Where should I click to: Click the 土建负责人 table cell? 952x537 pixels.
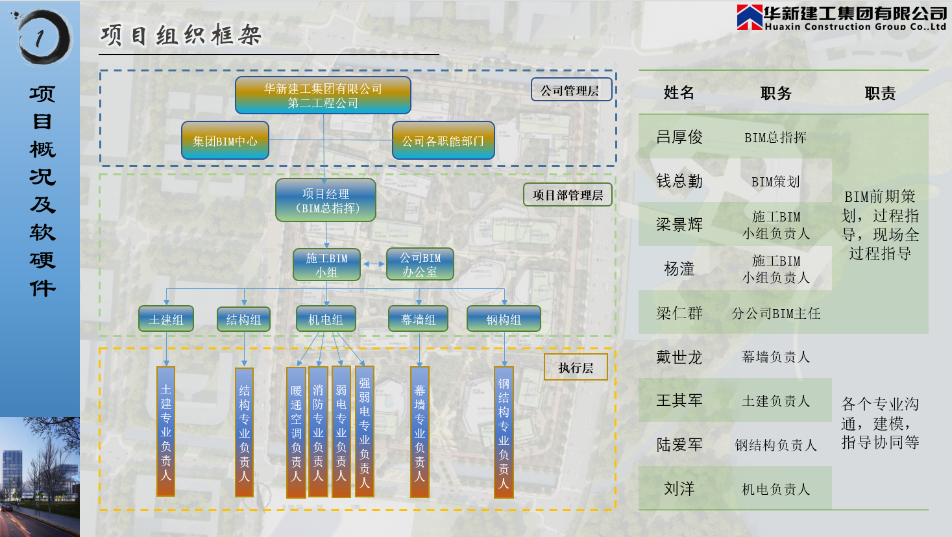776,401
